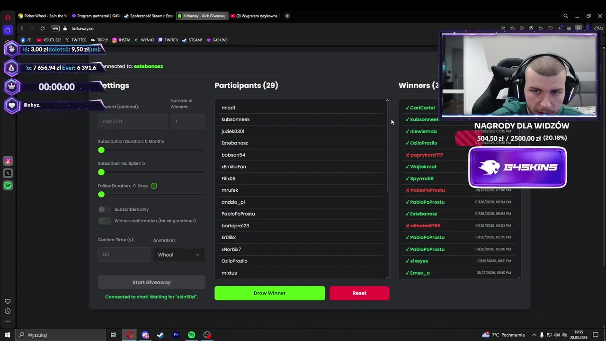Select participant bartopro123
Viewport: 606px width, 341px height.
(x=301, y=225)
